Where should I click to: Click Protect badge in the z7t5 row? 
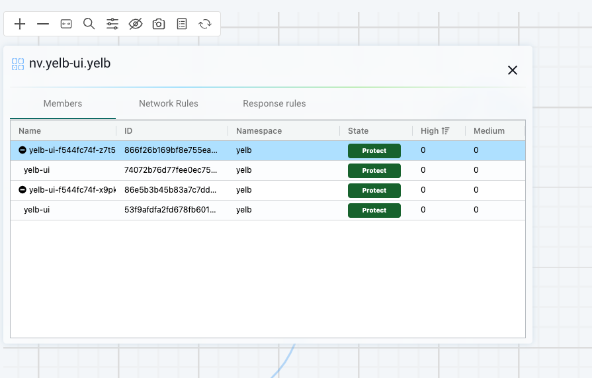pyautogui.click(x=374, y=151)
